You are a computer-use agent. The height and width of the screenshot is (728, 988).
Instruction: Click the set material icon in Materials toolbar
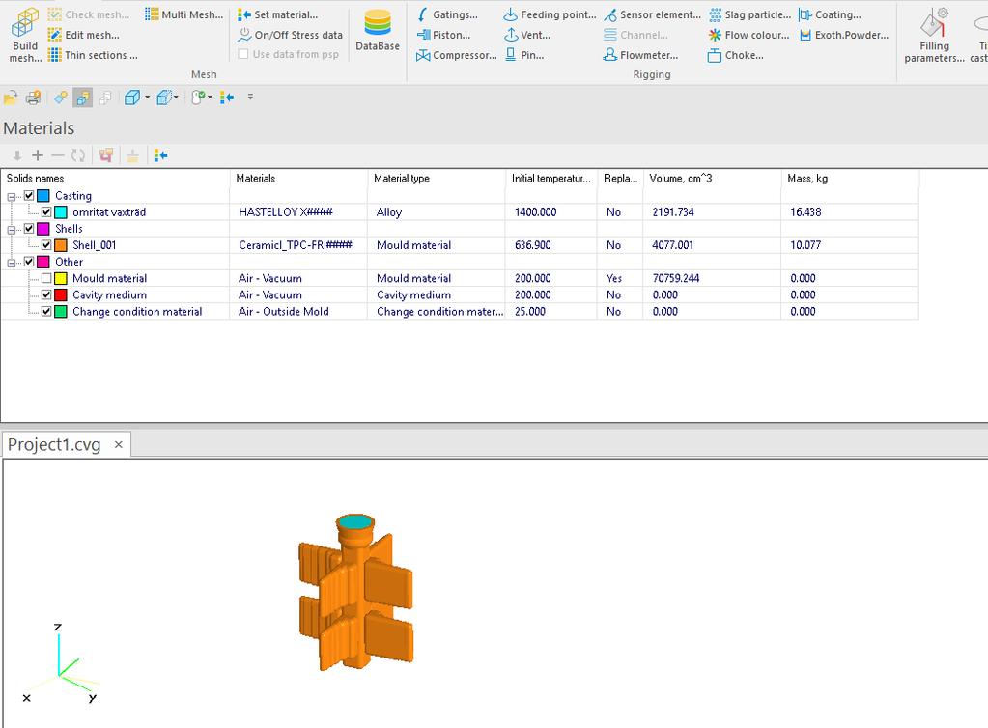pyautogui.click(x=160, y=154)
